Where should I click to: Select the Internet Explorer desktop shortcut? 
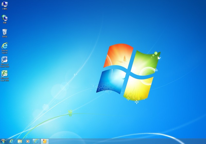click(x=5, y=48)
